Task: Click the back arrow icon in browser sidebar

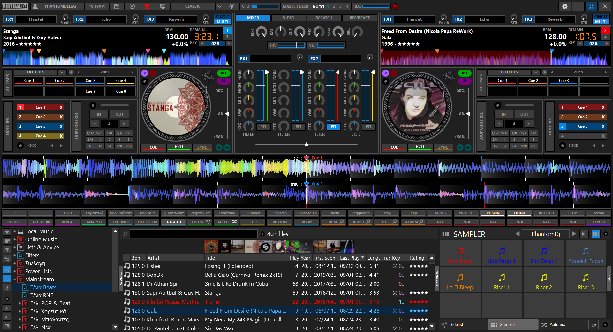Action: tap(7, 259)
